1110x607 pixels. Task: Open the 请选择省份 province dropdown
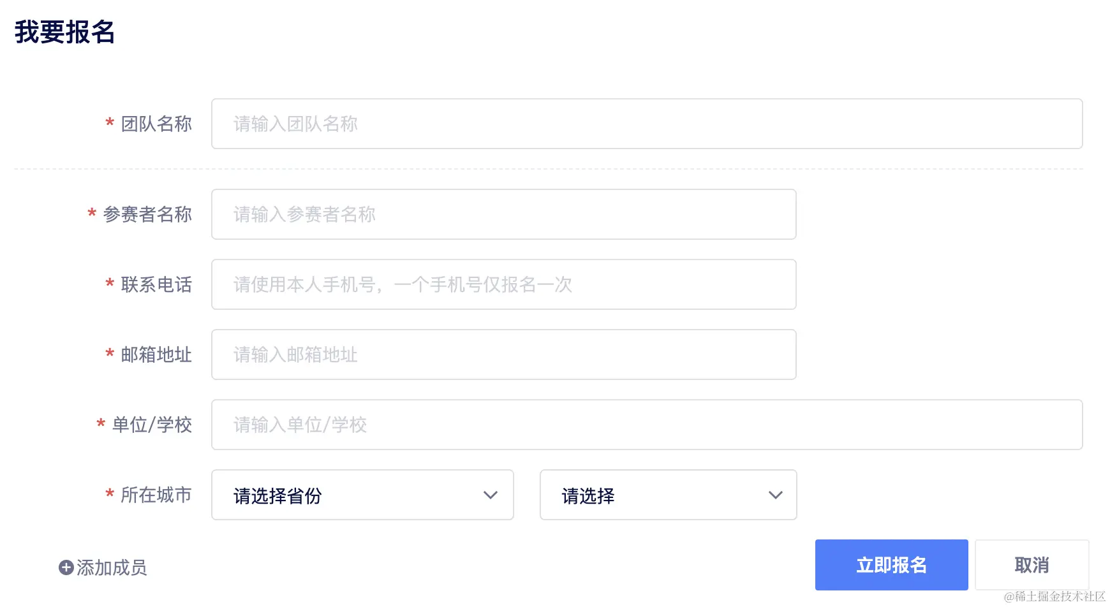point(362,495)
